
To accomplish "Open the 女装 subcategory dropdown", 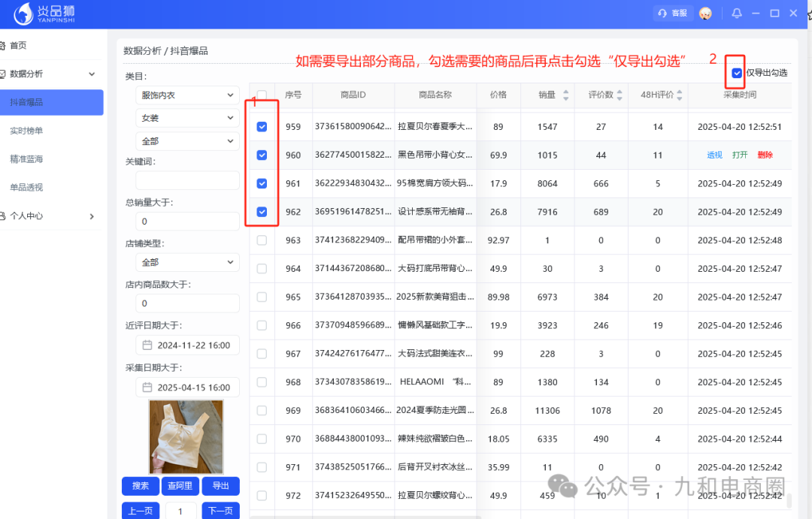I will (186, 118).
